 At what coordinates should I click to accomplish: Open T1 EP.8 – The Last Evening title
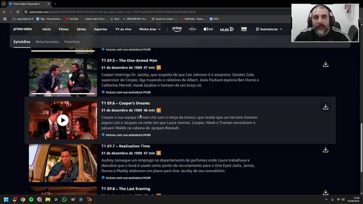tap(126, 189)
